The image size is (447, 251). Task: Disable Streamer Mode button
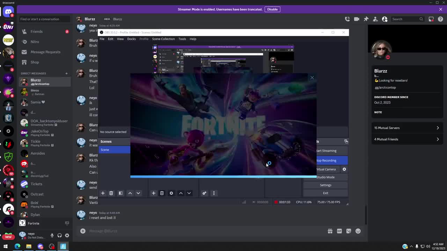[x=272, y=9]
